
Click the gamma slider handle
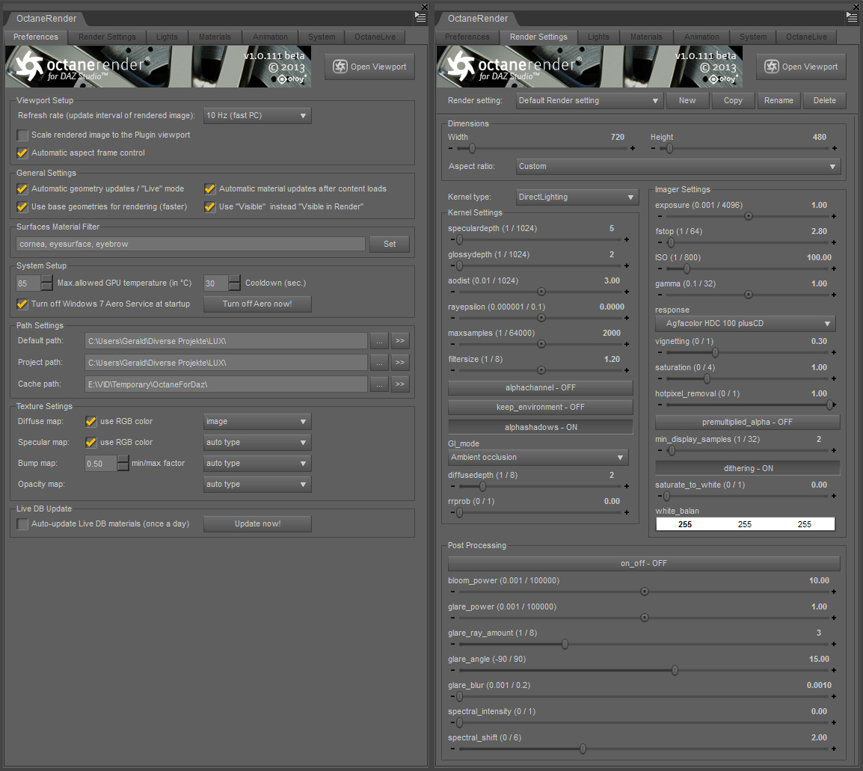pos(748,295)
